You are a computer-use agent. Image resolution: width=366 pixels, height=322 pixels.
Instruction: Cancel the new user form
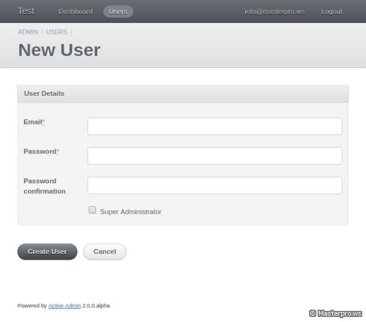click(105, 251)
